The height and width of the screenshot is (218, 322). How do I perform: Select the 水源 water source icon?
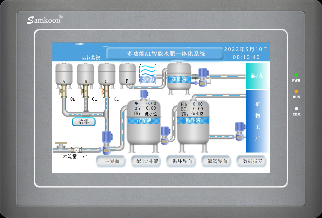(148, 74)
